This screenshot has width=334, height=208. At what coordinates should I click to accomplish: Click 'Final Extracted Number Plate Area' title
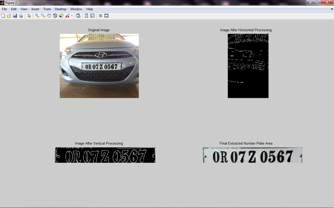click(246, 144)
